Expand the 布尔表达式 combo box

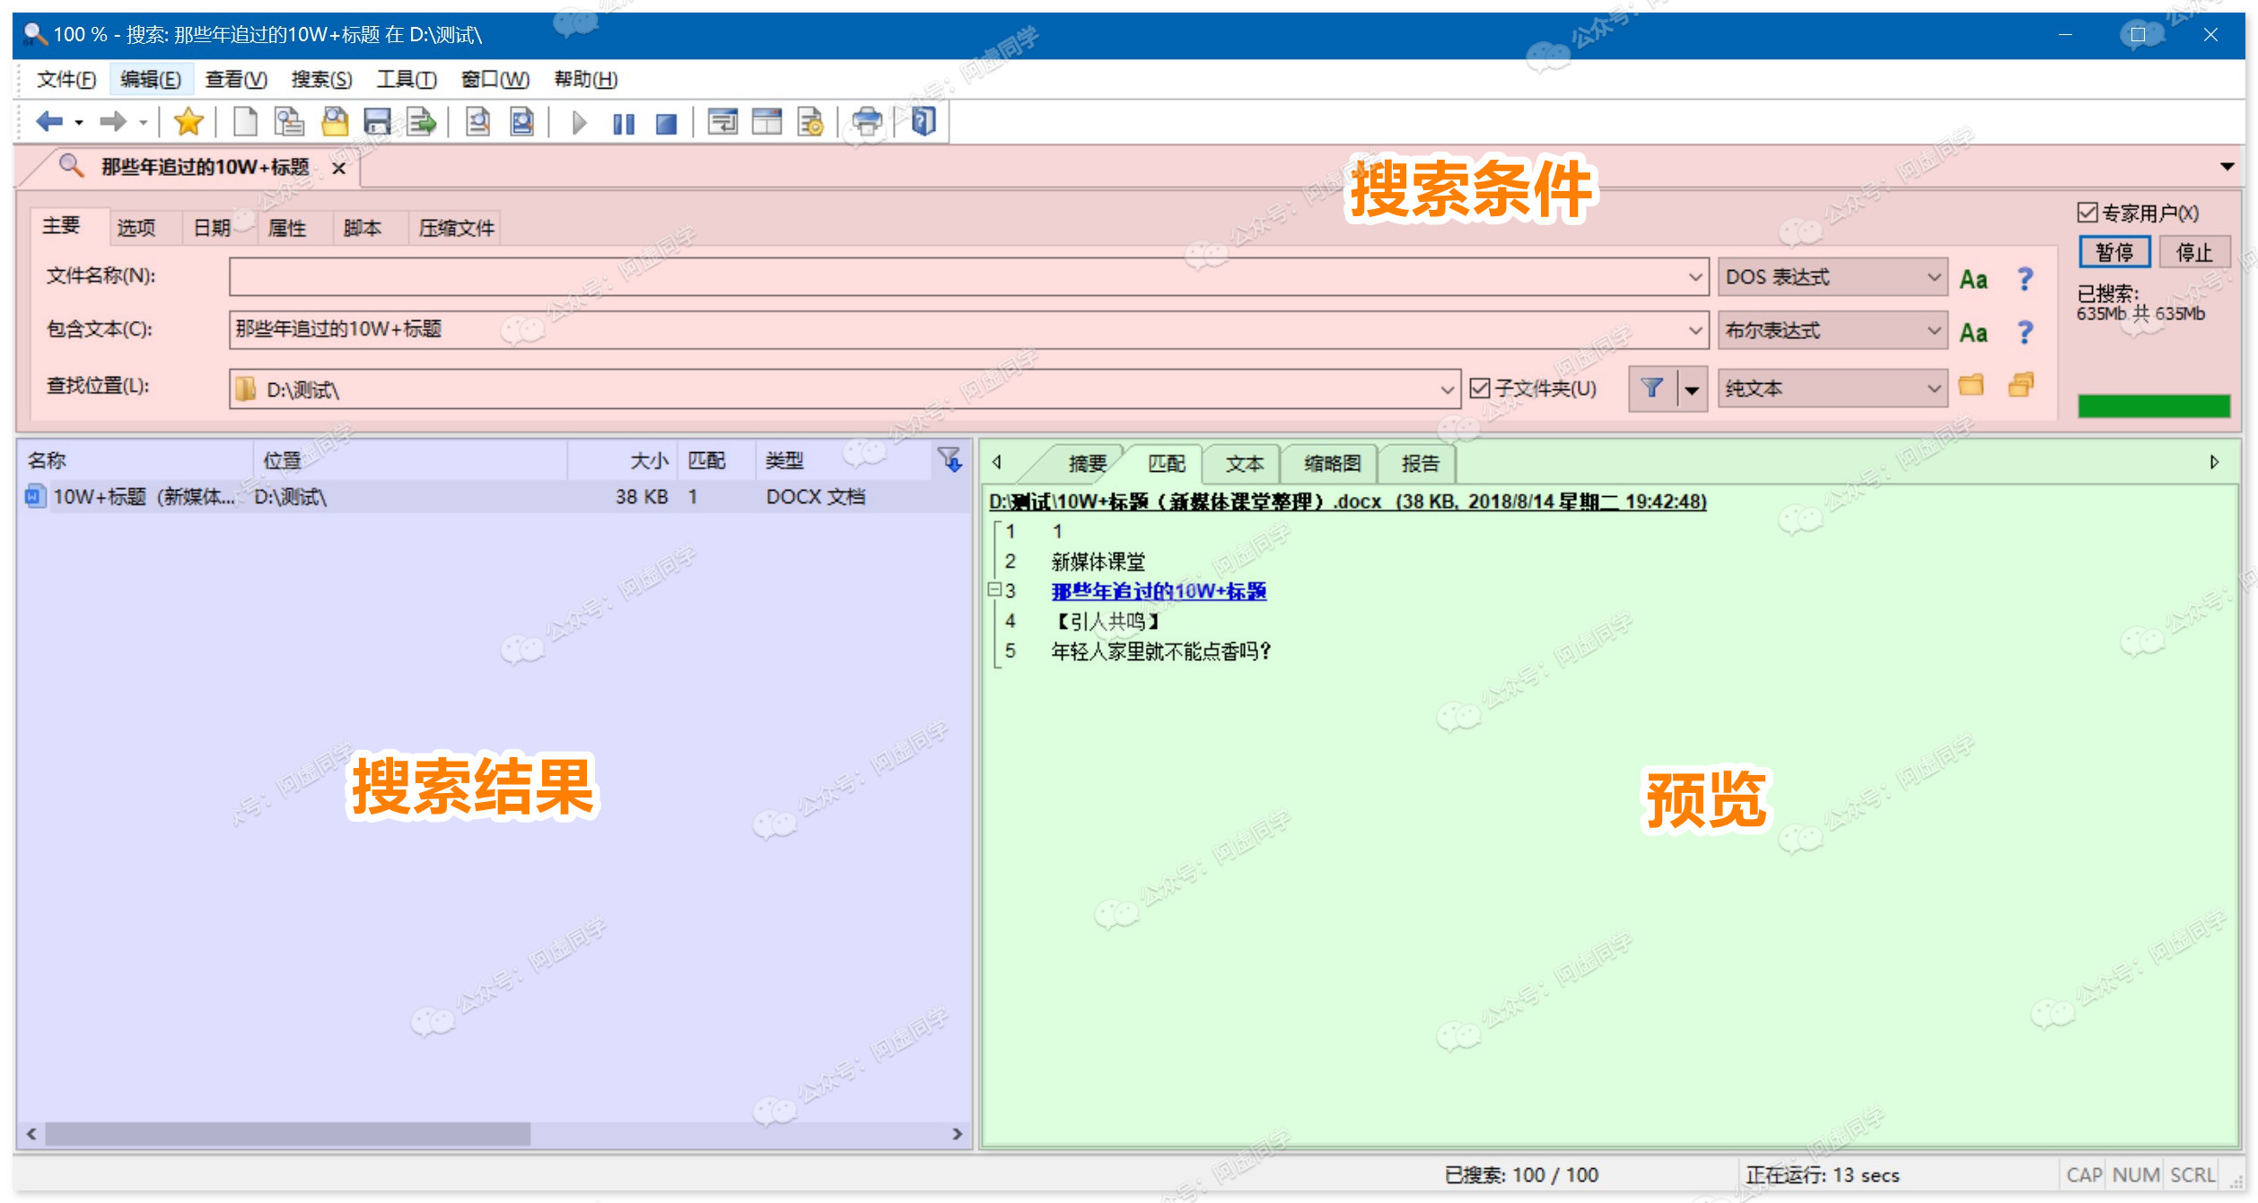pos(1934,331)
